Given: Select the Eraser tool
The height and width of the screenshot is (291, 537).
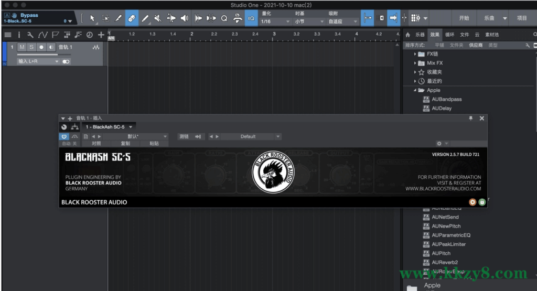Looking at the screenshot, I should [x=132, y=18].
